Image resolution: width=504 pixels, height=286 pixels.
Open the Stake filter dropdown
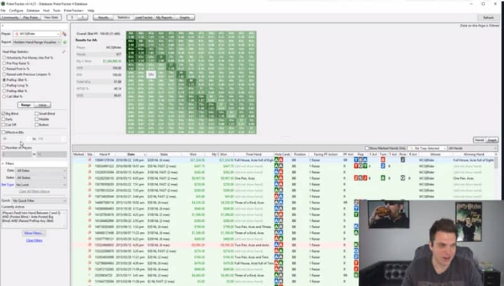[41, 178]
